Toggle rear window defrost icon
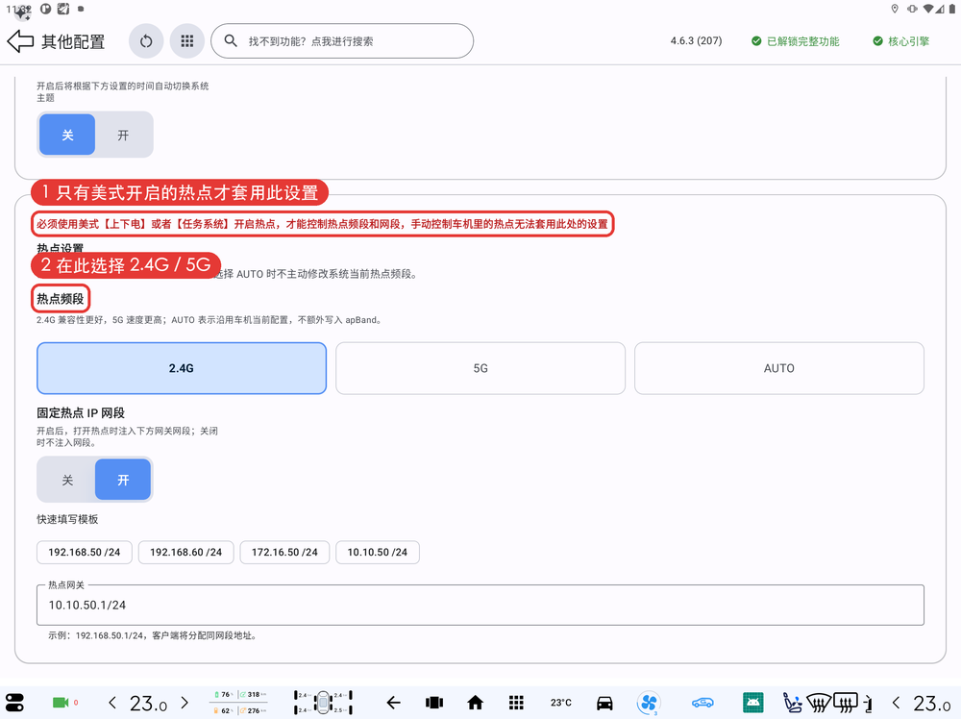This screenshot has width=961, height=719. click(845, 703)
